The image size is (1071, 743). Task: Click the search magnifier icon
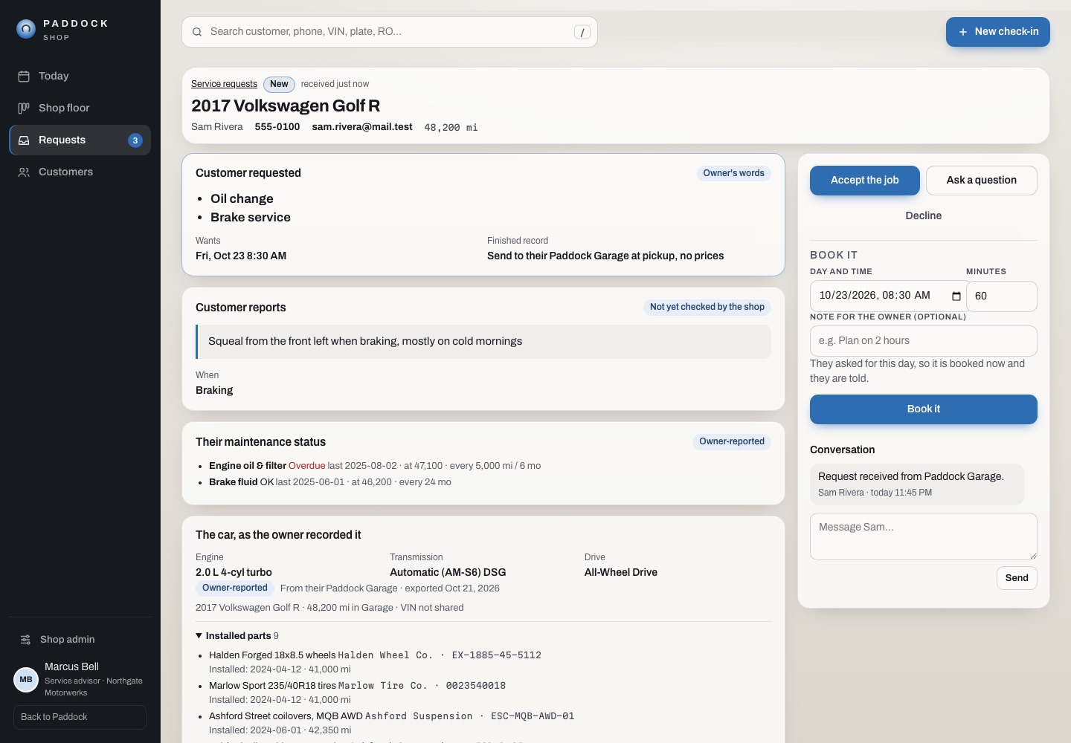point(197,32)
